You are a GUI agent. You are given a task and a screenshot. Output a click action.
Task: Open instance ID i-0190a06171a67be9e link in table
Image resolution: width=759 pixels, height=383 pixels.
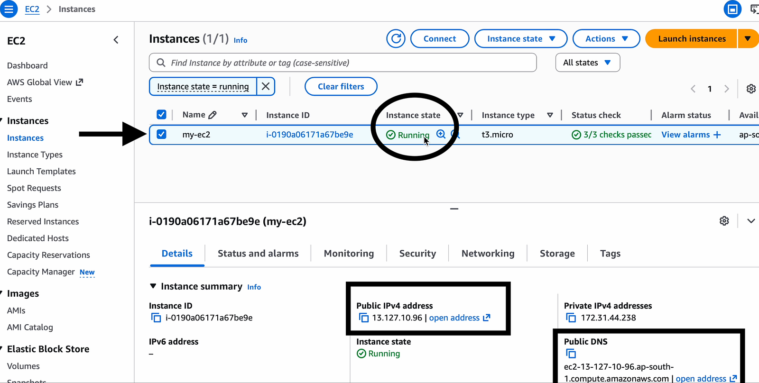[310, 135]
